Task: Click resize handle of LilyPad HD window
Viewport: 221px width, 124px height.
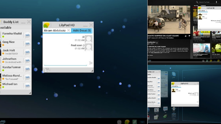Action: (x=92, y=71)
